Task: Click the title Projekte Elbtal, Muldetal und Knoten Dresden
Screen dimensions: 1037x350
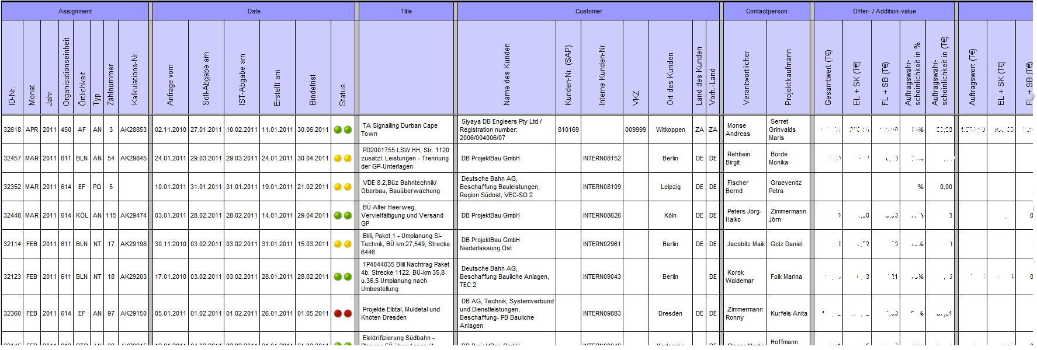Action: [401, 313]
